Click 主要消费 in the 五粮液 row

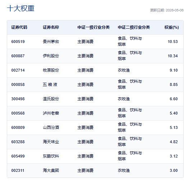[x=86, y=84]
